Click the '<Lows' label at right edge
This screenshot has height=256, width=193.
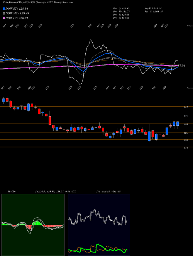190,88
